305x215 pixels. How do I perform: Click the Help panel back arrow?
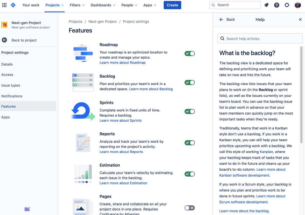[x=221, y=19]
